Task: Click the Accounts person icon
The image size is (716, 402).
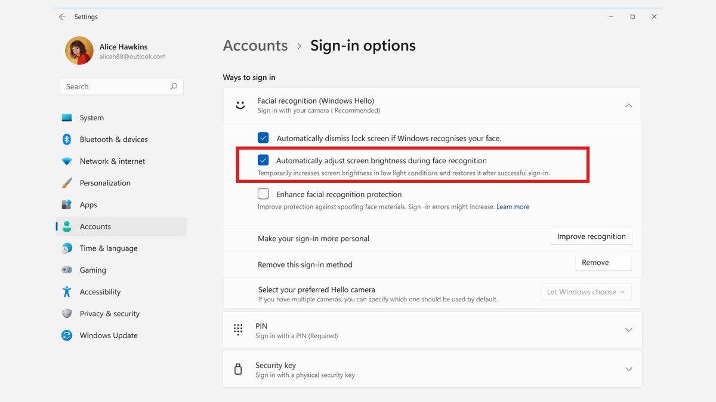Action: point(67,226)
